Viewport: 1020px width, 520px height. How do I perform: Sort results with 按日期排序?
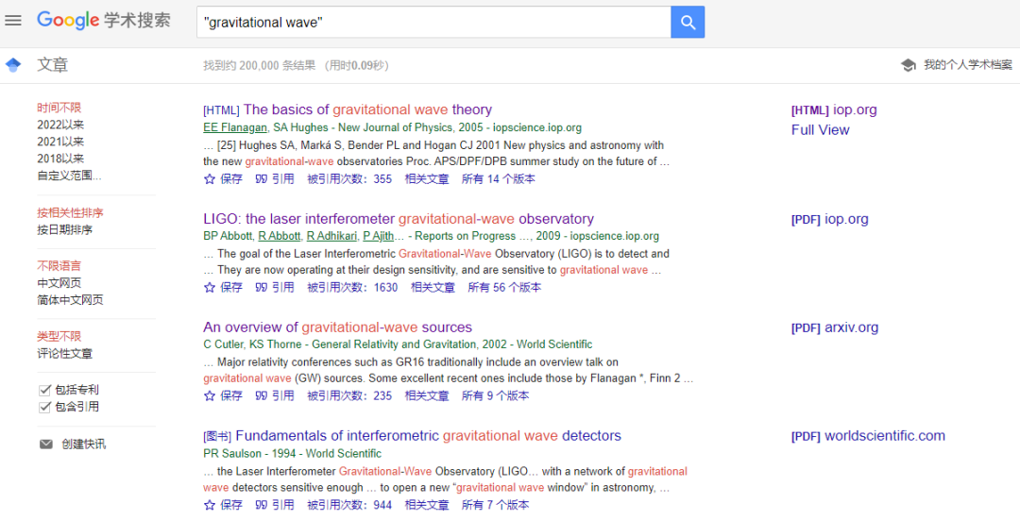click(64, 230)
